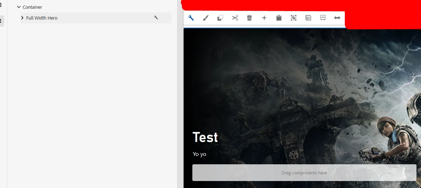This screenshot has height=188, width=421.
Task: Click the drawer cabinet icon
Action: click(x=323, y=18)
